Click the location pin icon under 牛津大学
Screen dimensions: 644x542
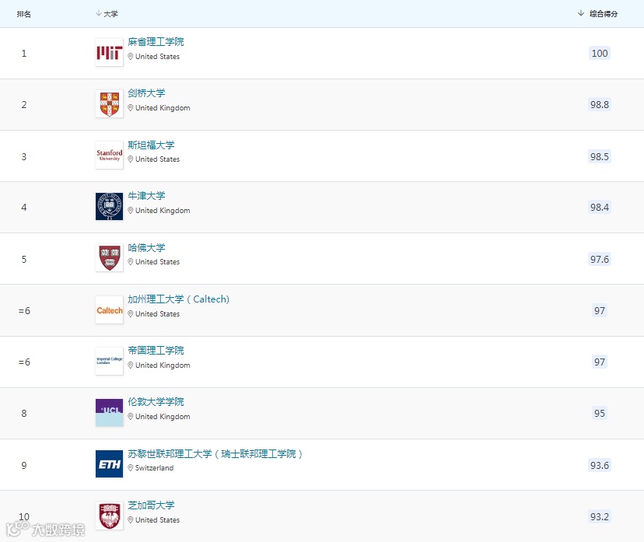pos(130,211)
